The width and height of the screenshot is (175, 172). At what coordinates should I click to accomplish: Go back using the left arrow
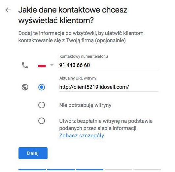(x=8, y=10)
